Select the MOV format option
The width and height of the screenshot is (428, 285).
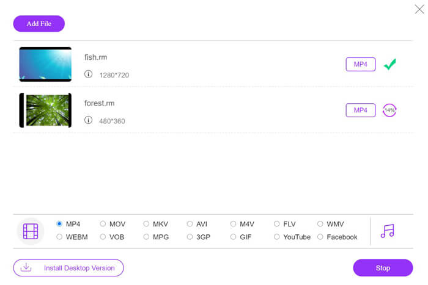[103, 224]
